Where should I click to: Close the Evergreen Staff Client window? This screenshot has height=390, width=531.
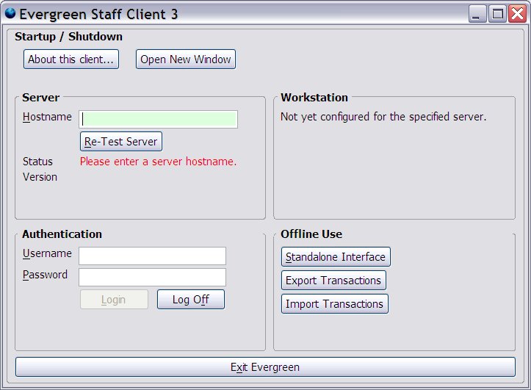point(516,14)
